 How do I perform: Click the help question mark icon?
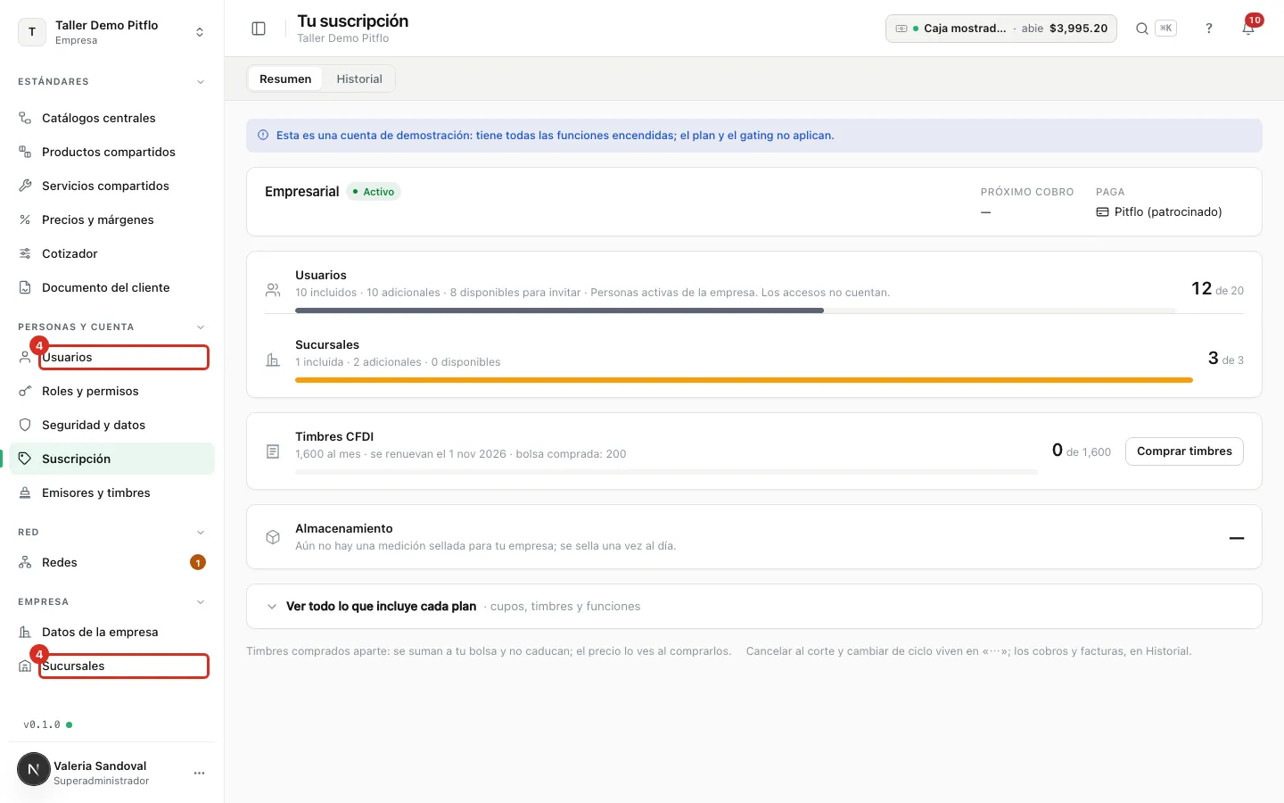(1209, 29)
